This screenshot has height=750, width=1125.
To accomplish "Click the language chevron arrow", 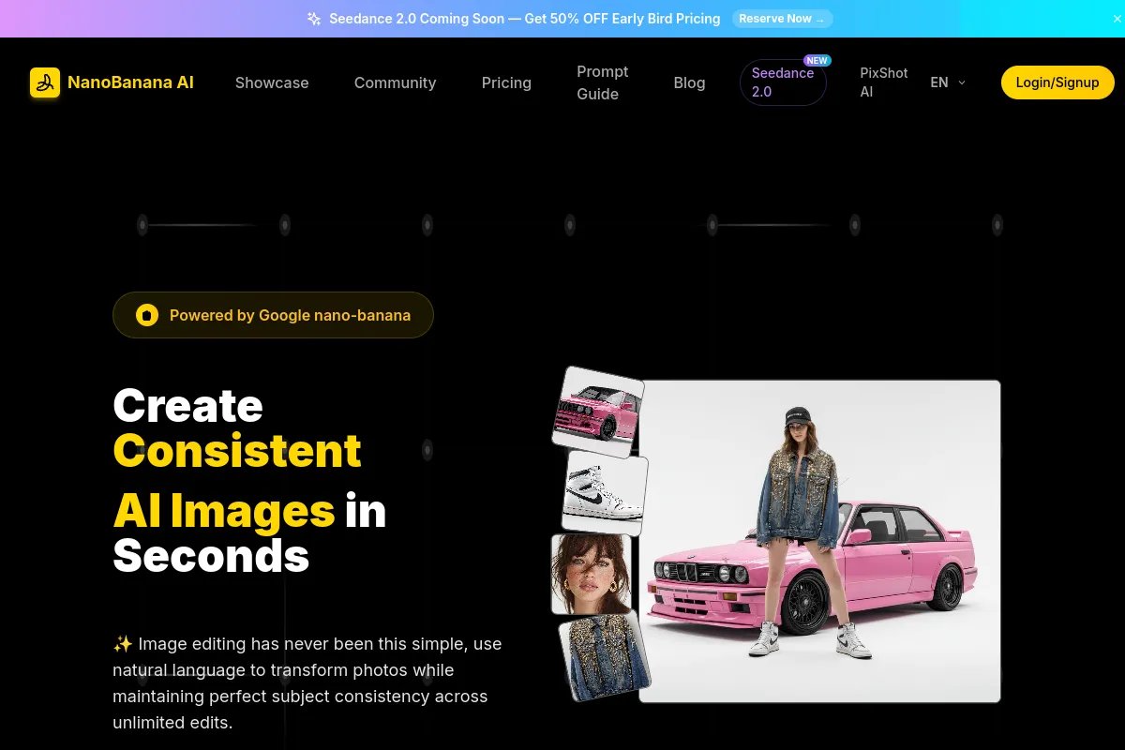I will click(962, 82).
